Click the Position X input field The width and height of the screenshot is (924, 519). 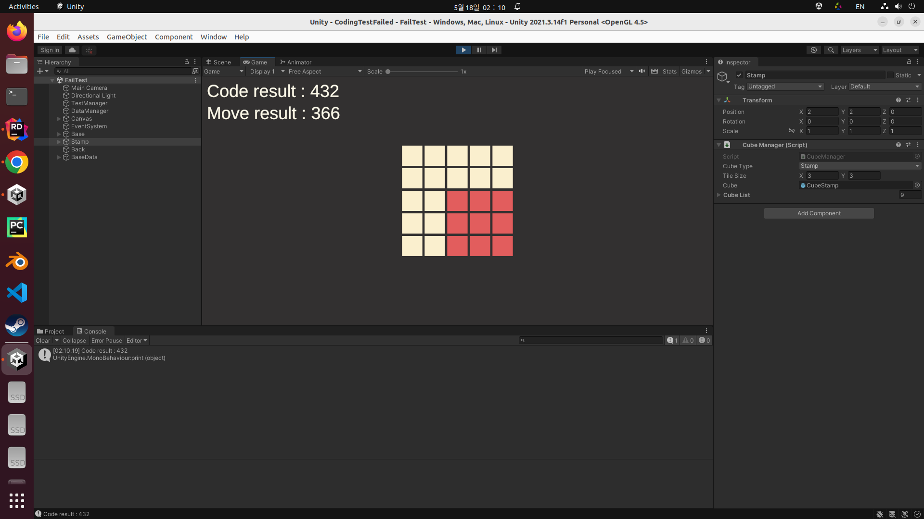(822, 112)
